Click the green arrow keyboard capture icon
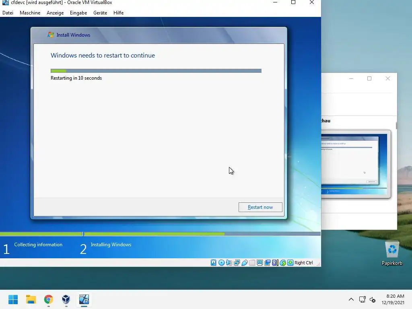 [x=290, y=262]
